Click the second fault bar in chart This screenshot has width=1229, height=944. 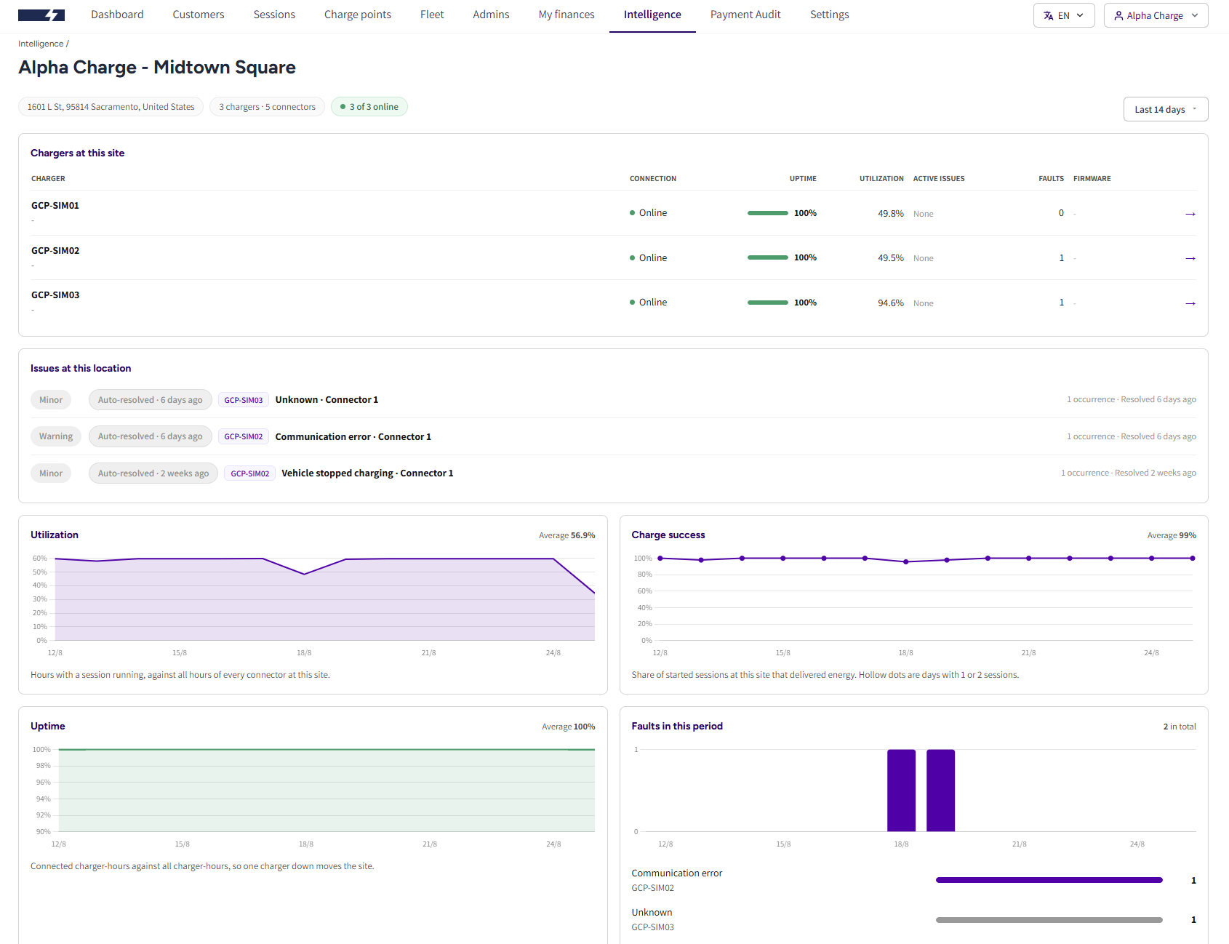(940, 791)
